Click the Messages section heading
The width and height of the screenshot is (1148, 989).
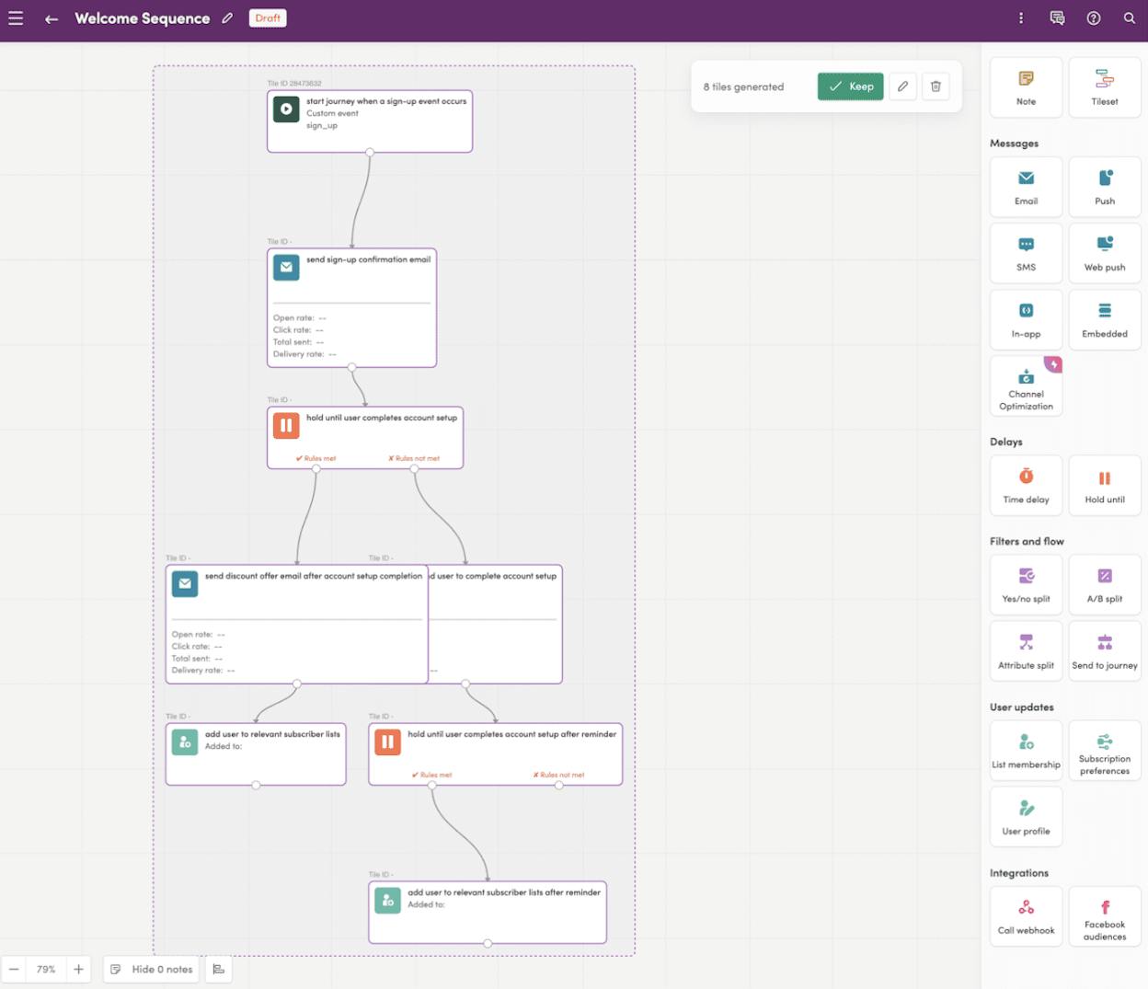point(1014,144)
